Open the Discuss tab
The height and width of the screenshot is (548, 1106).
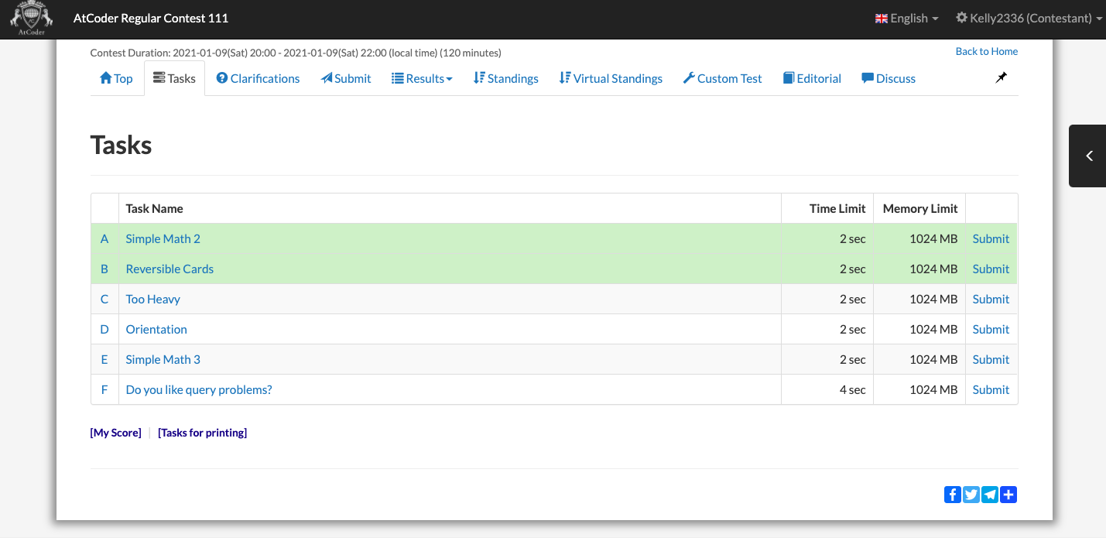pos(888,77)
